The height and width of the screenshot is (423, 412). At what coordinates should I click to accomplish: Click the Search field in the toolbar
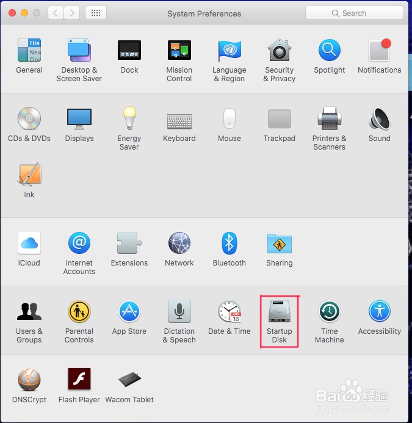click(354, 13)
